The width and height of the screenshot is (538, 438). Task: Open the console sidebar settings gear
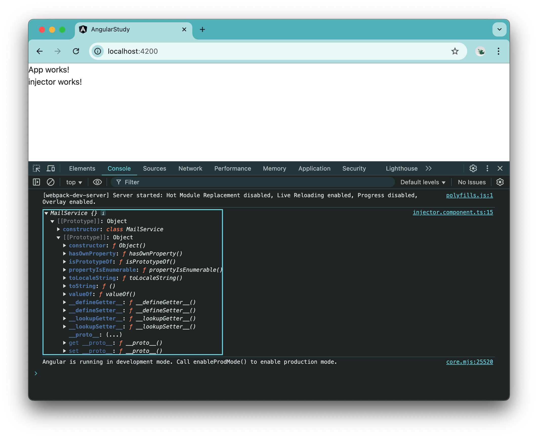click(x=500, y=182)
